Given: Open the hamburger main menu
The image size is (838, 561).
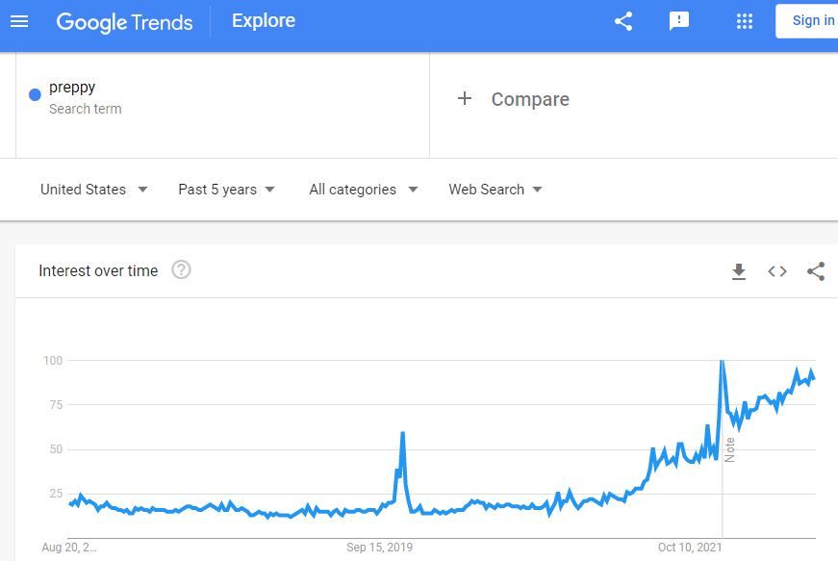Looking at the screenshot, I should click(x=19, y=20).
